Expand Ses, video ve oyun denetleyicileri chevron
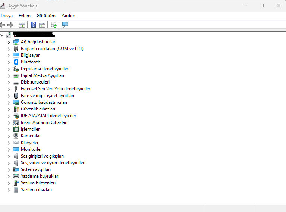 click(x=9, y=163)
